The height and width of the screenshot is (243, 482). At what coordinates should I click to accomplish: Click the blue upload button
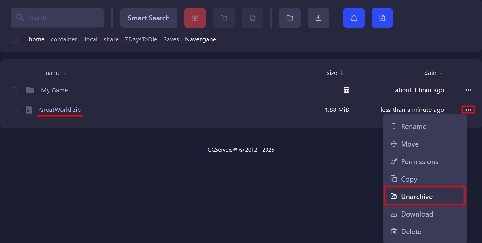pos(354,18)
